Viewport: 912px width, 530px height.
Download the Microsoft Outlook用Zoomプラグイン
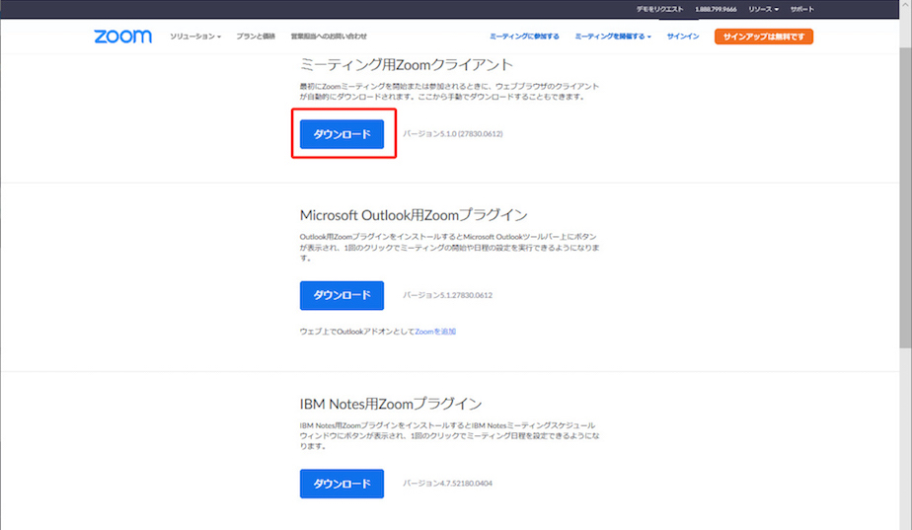(342, 295)
